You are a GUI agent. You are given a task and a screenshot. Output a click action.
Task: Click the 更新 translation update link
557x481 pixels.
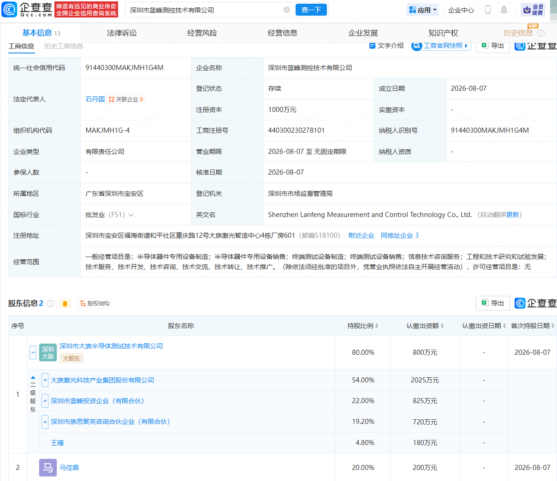512,215
